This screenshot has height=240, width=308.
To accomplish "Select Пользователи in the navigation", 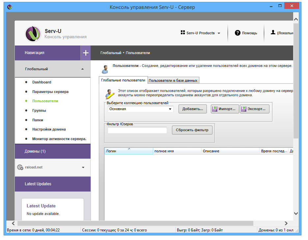I will click(x=45, y=101).
